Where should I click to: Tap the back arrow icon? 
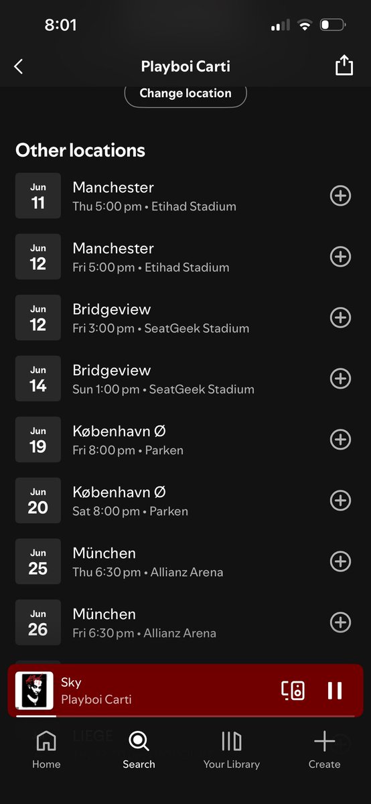pyautogui.click(x=18, y=66)
